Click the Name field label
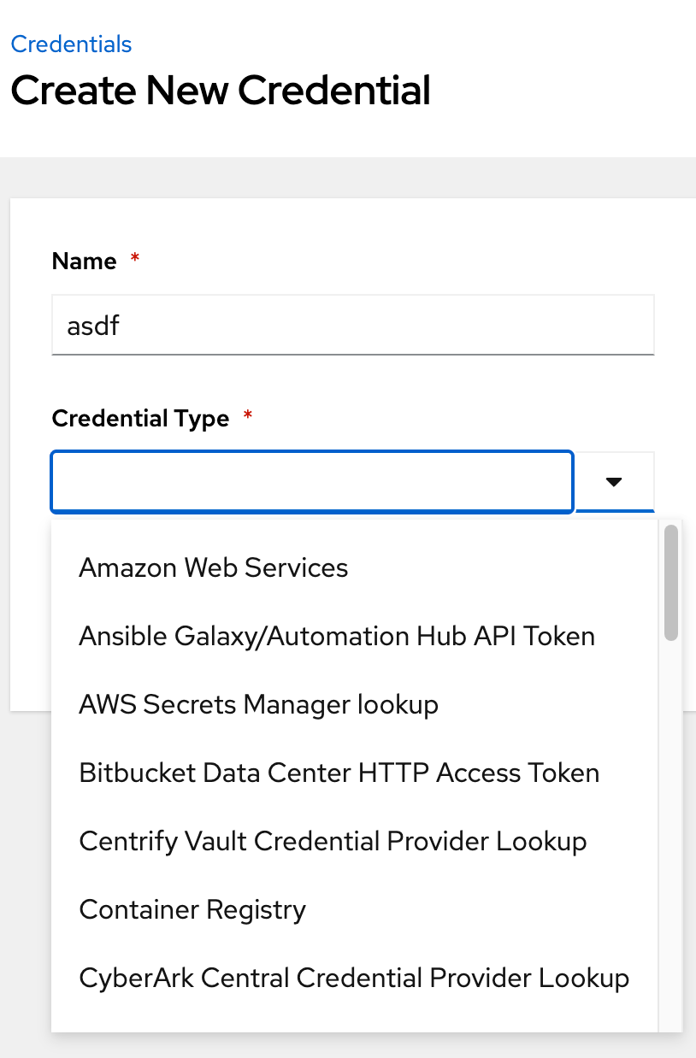696x1058 pixels. pyautogui.click(x=84, y=262)
